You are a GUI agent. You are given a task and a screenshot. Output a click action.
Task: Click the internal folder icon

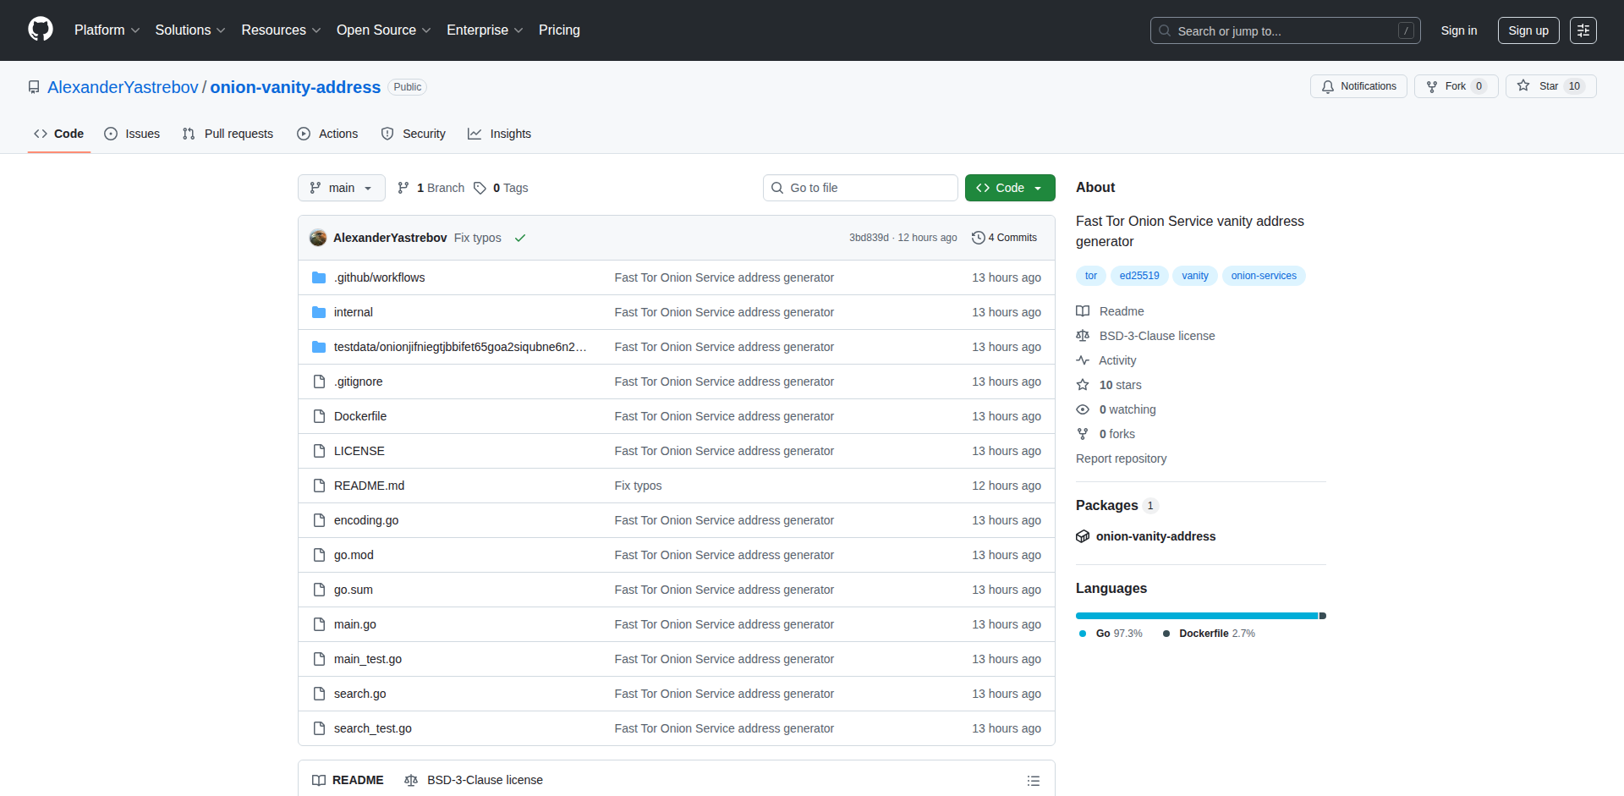[319, 312]
